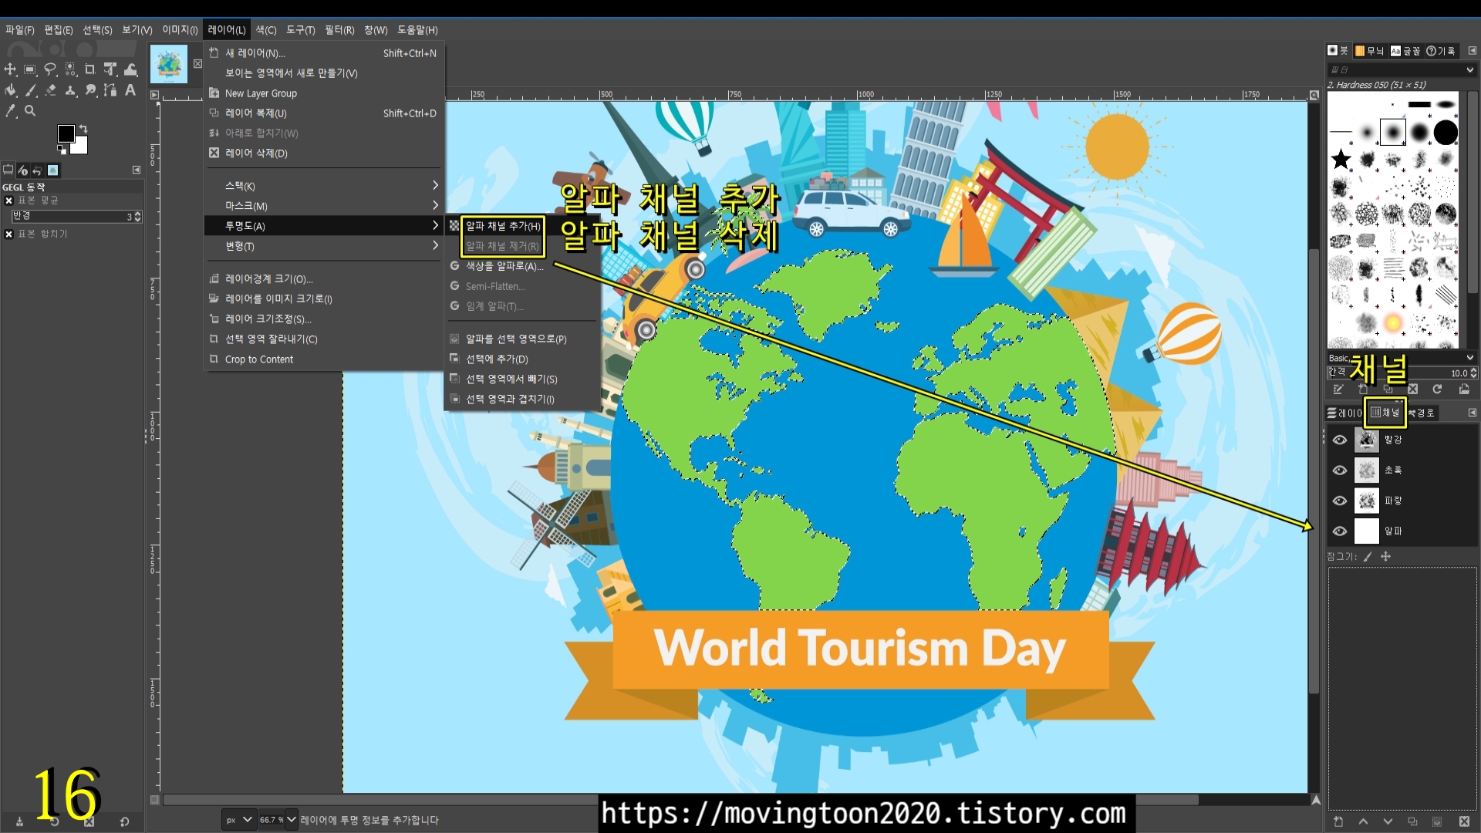
Task: Select the Free Select lasso tool
Action: coord(50,69)
